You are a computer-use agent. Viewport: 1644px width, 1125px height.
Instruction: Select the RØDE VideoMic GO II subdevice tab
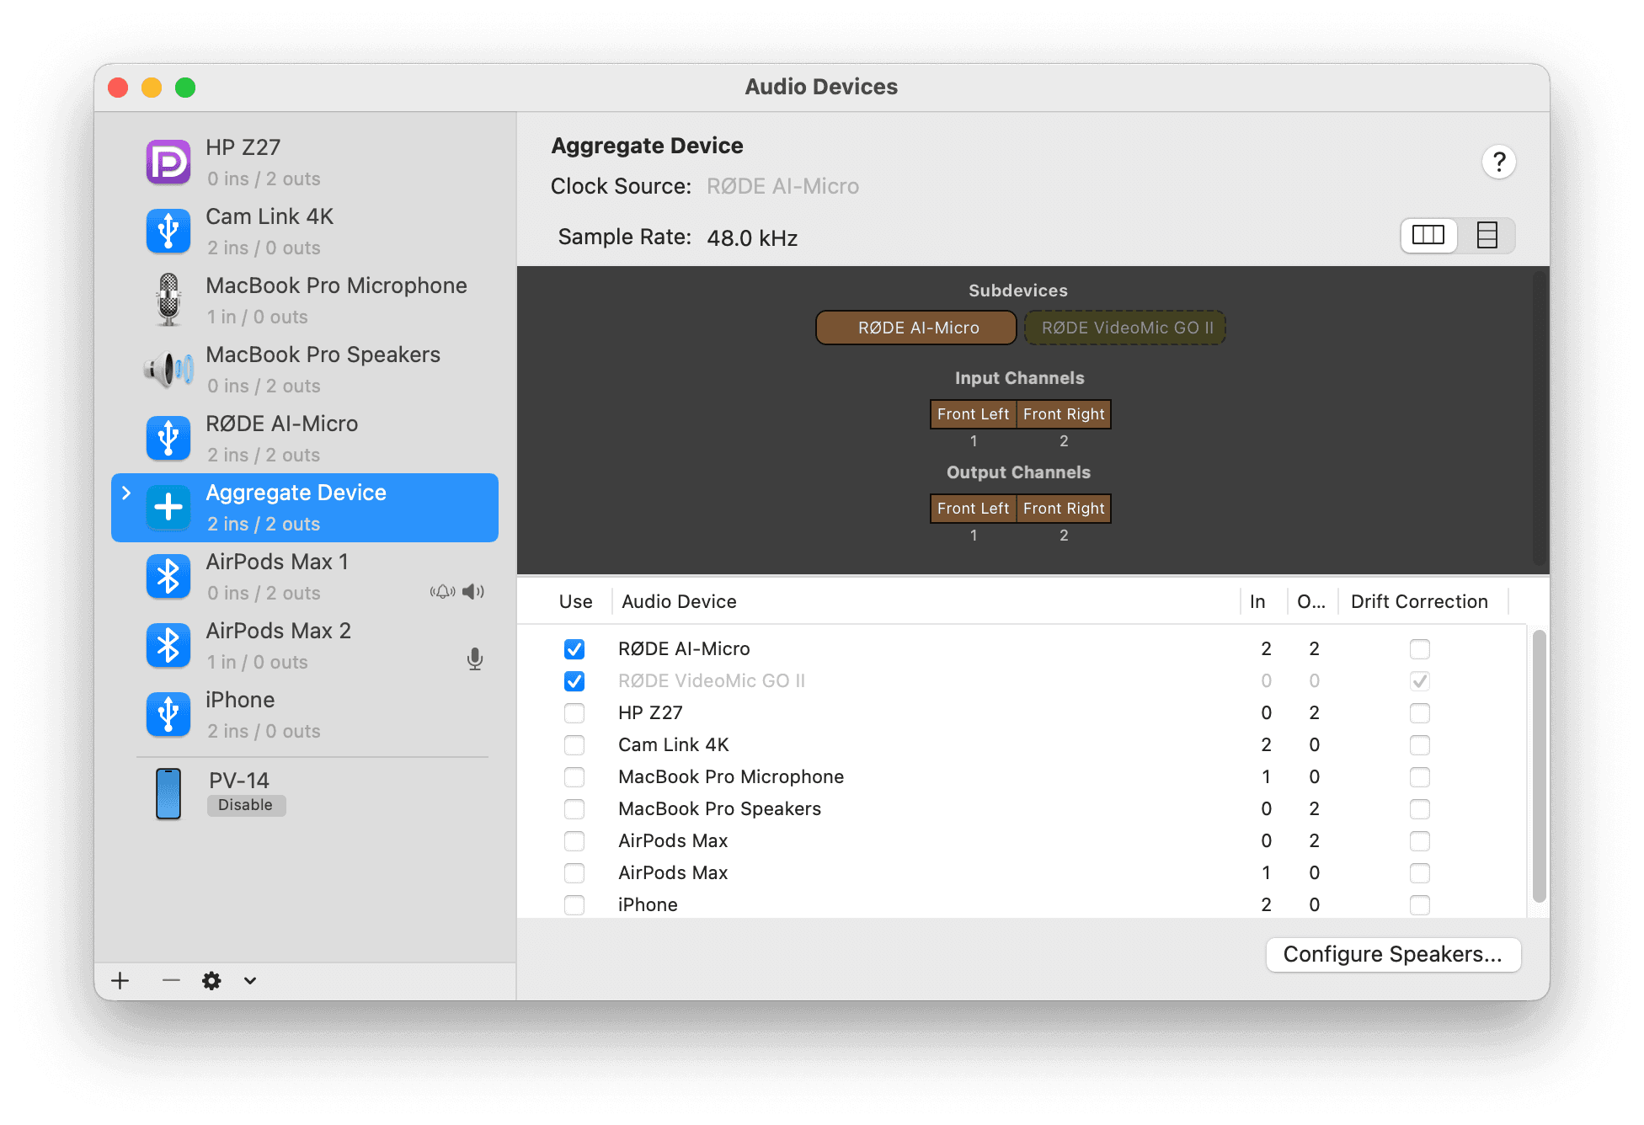tap(1125, 328)
